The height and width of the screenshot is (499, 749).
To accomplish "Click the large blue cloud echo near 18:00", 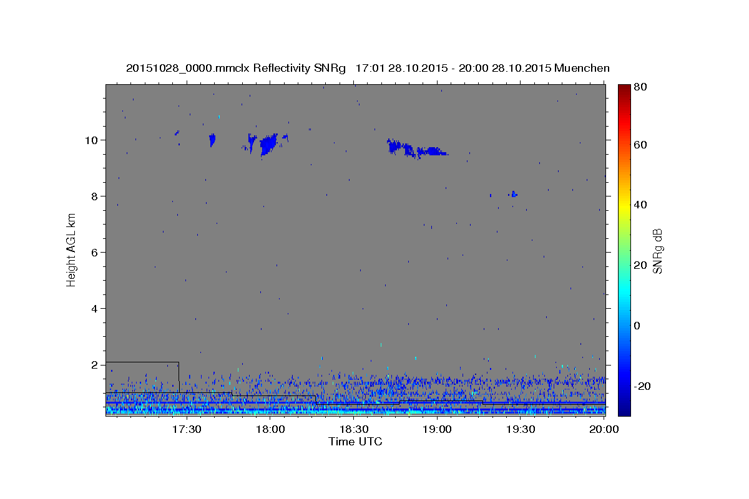I will 268,145.
